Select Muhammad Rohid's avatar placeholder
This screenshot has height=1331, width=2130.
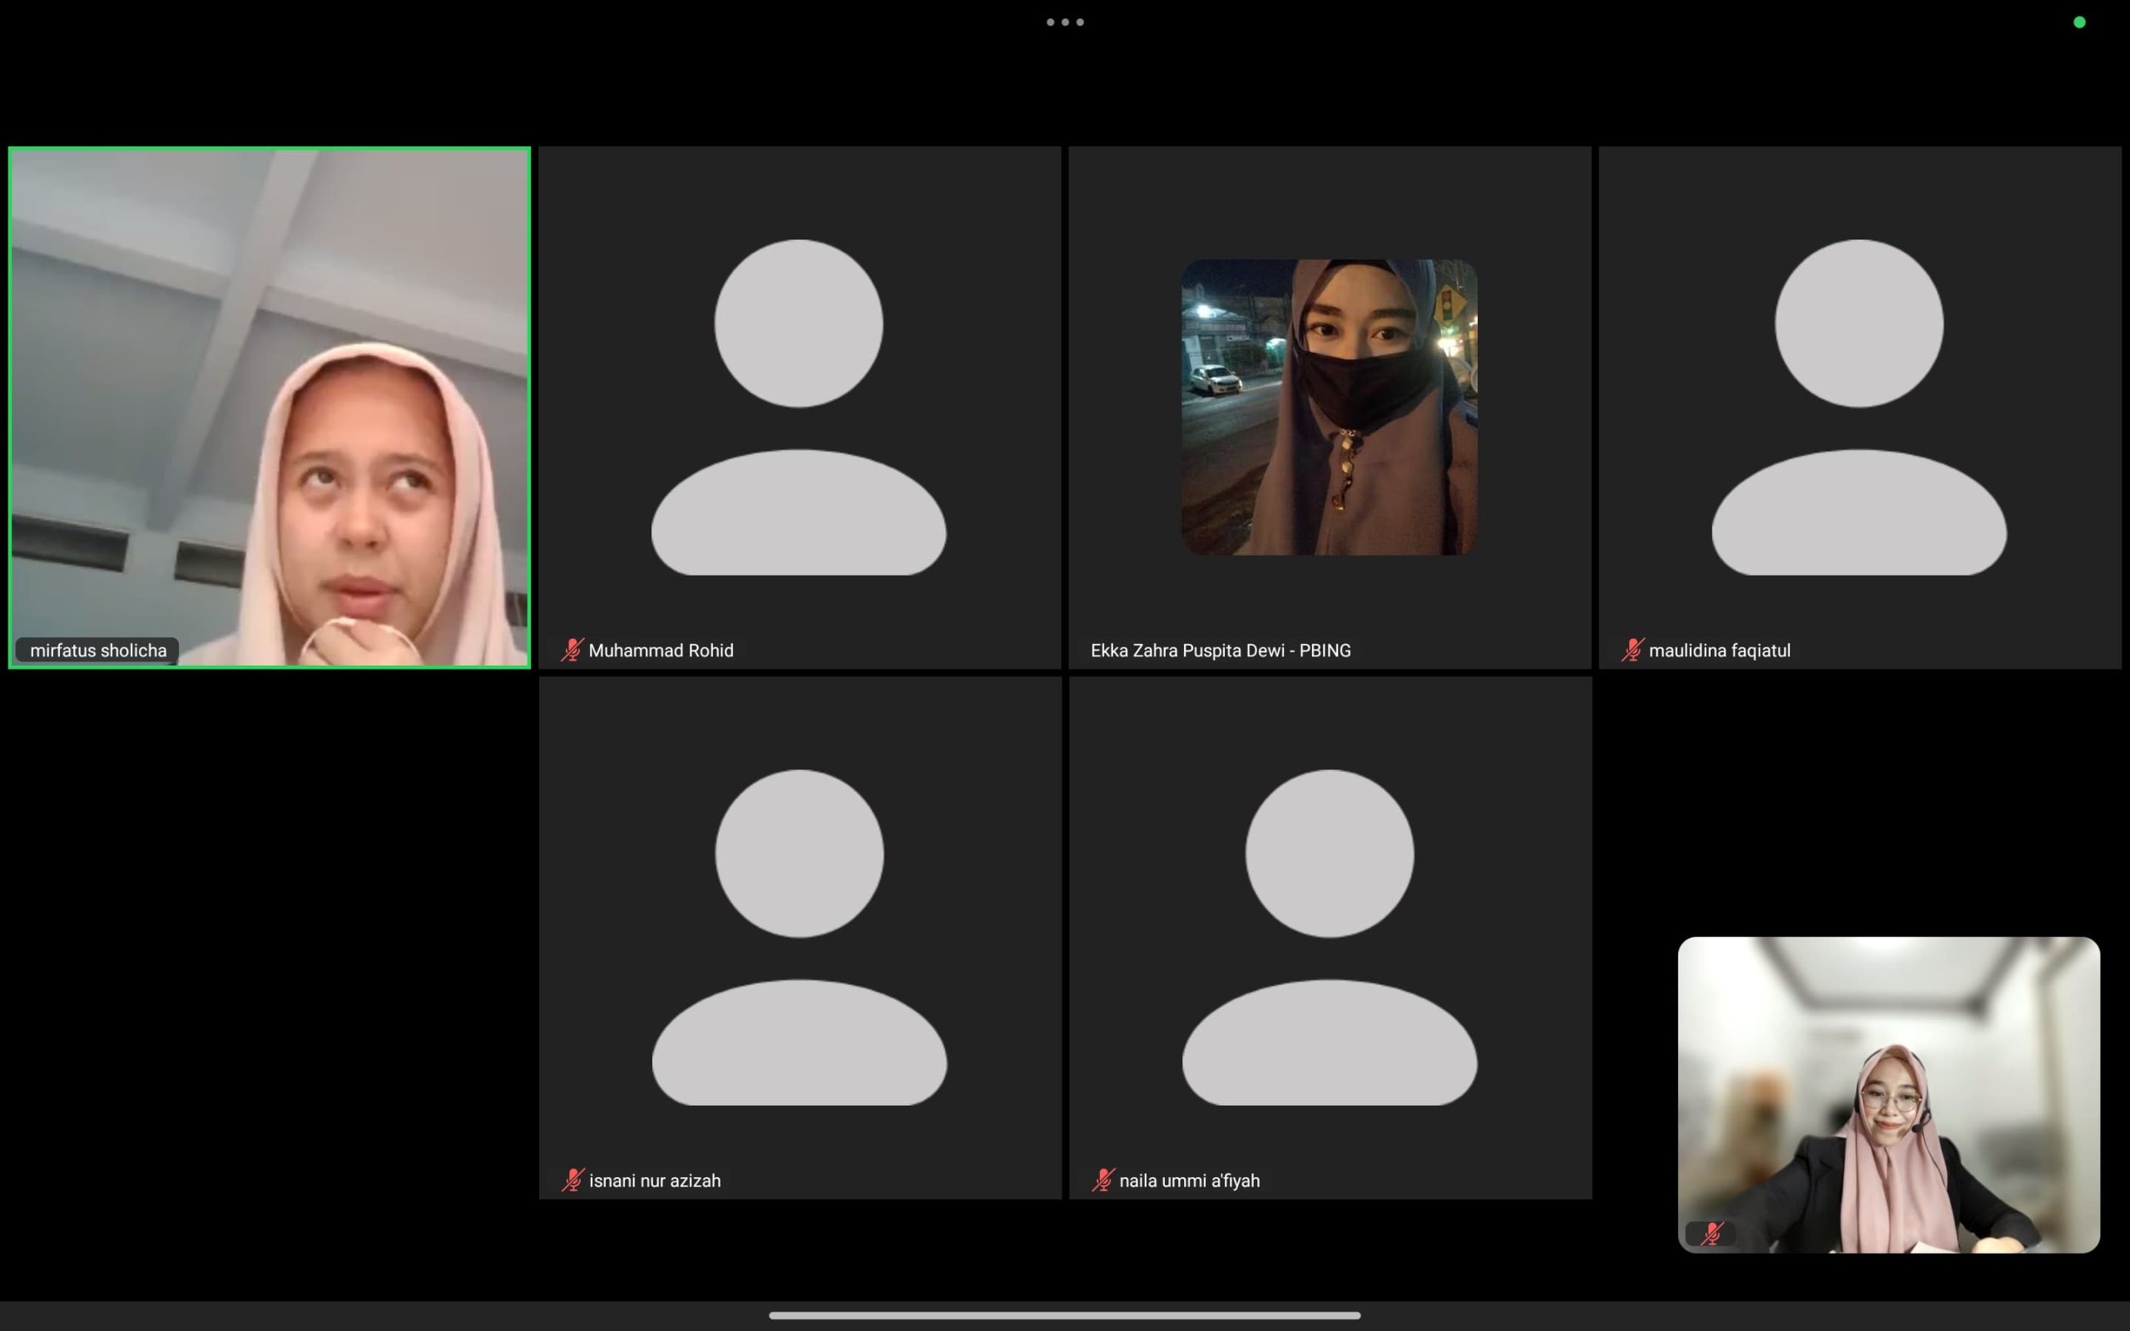[x=798, y=407]
